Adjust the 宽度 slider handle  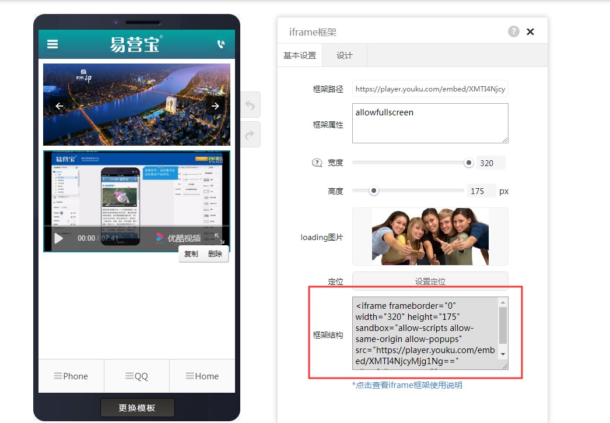click(x=469, y=163)
